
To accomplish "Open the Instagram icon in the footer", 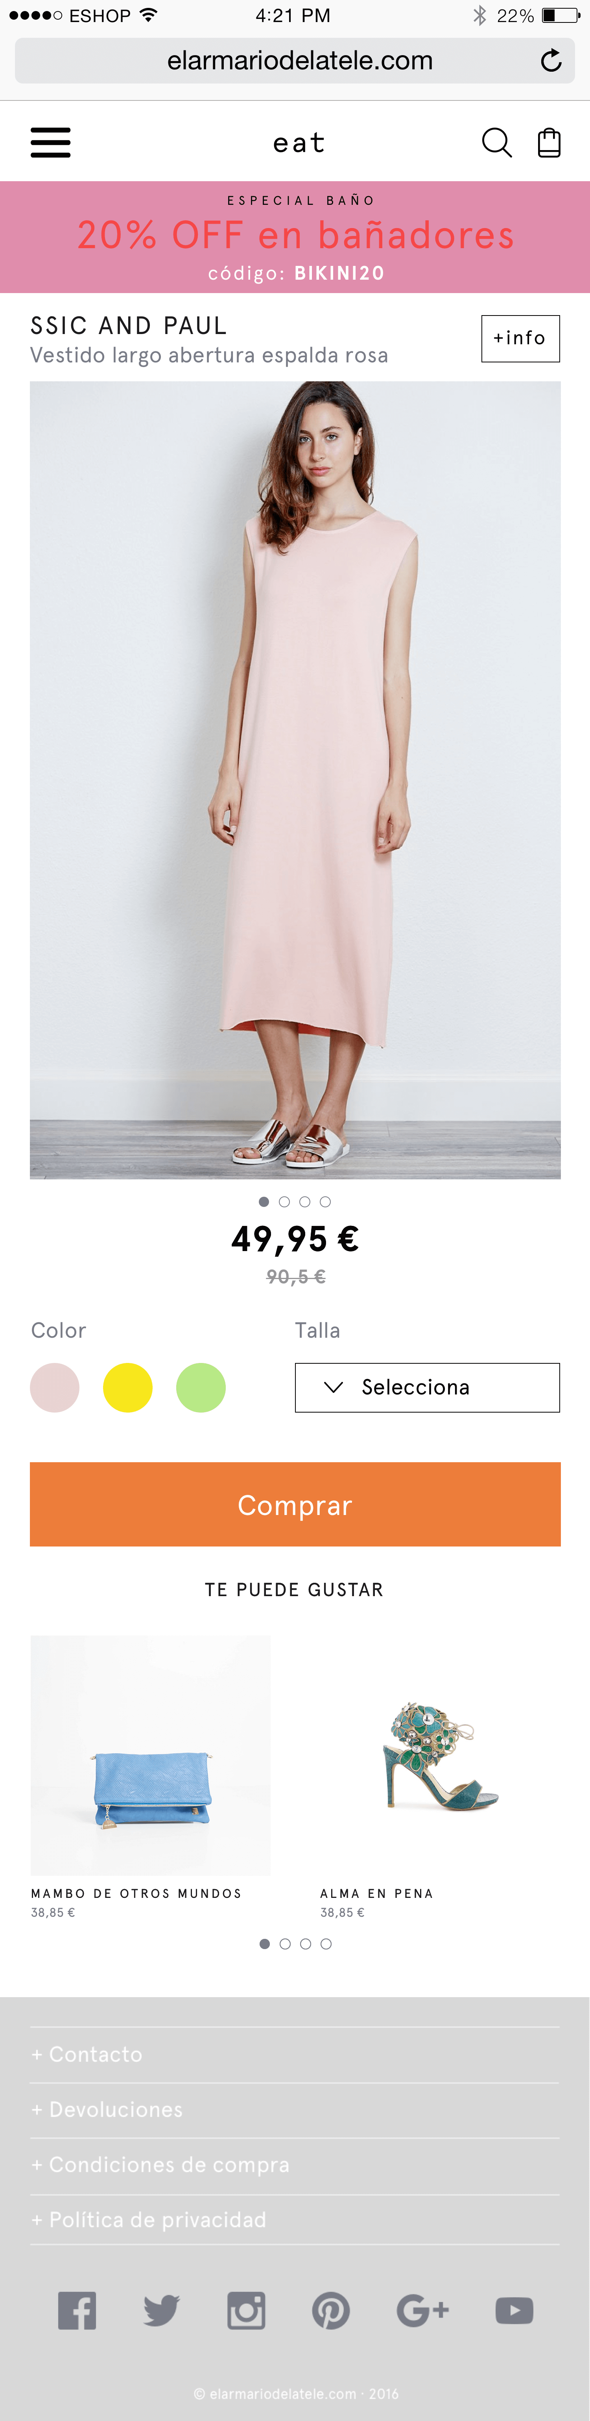I will 246,2309.
